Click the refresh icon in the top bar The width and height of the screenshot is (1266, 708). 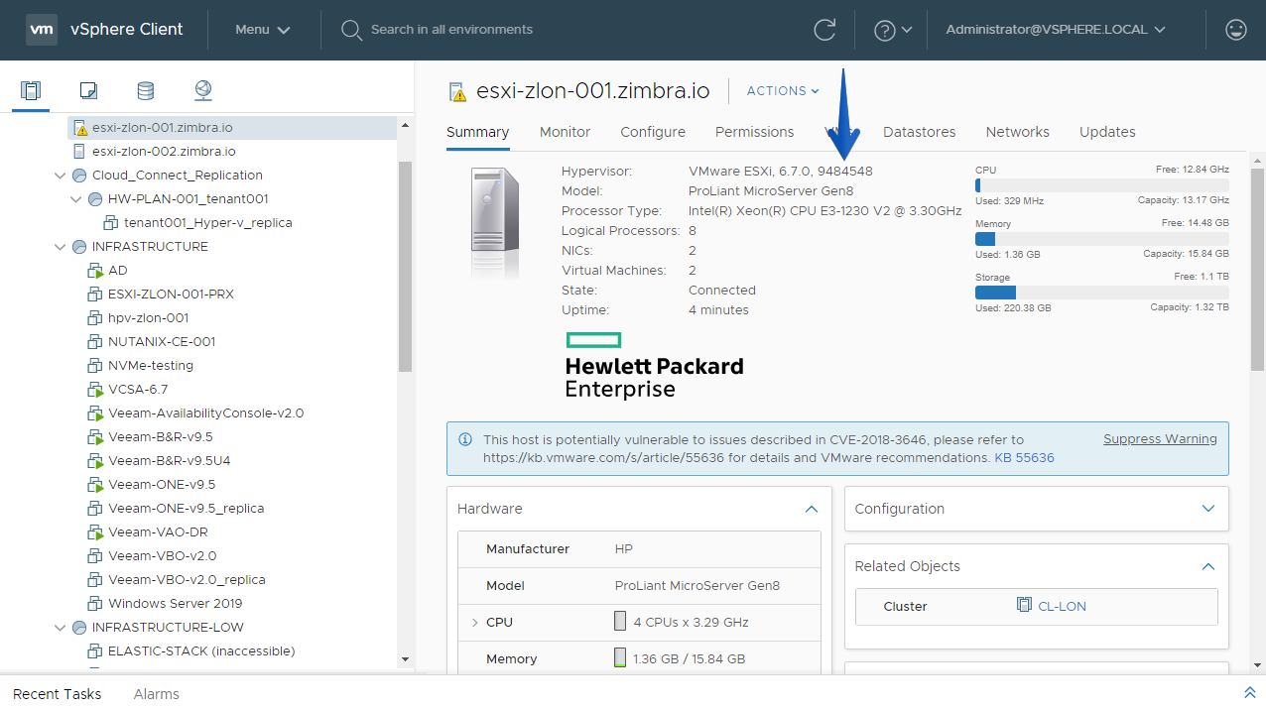click(824, 30)
